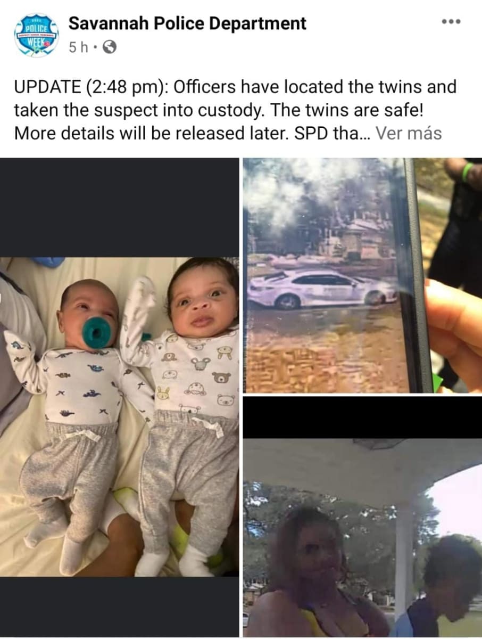The height and width of the screenshot is (639, 482).
Task: Open the Police Week profile picture
Action: point(37,35)
